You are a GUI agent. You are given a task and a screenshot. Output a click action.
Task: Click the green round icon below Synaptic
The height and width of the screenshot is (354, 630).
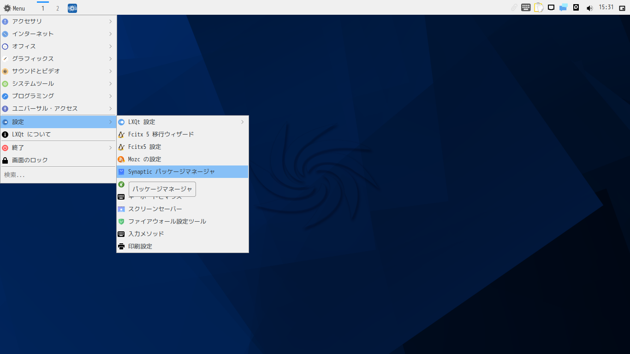click(121, 184)
